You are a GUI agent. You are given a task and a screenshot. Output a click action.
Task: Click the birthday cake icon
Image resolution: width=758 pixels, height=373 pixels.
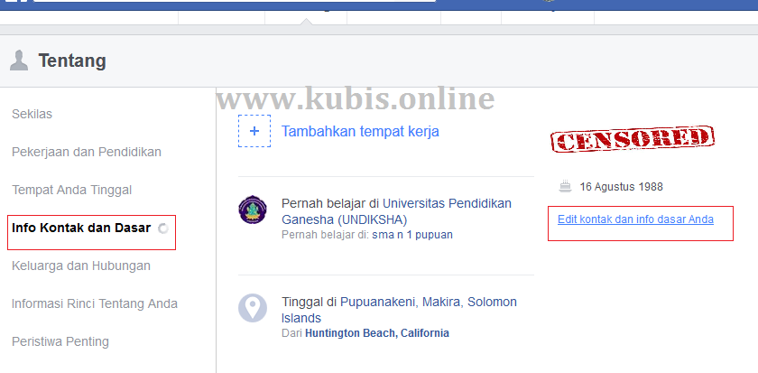tap(565, 186)
